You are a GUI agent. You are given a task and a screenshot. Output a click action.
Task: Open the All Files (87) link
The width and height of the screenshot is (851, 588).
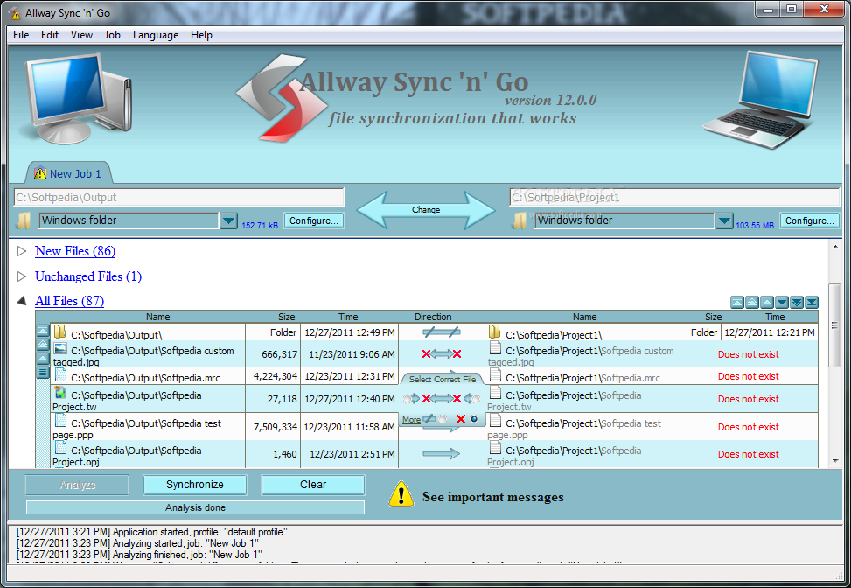tap(69, 300)
